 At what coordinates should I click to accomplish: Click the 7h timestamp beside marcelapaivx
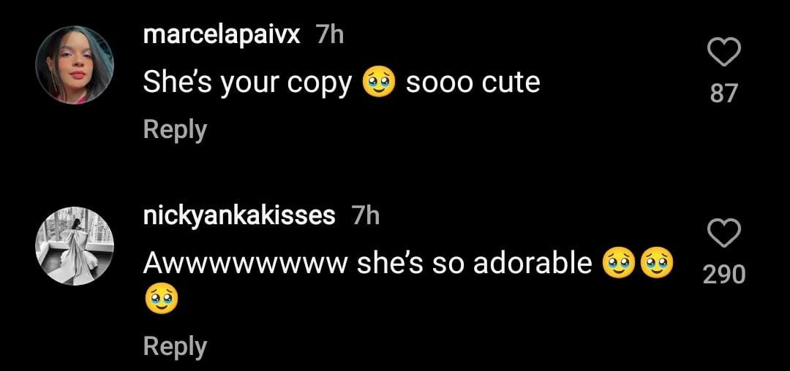[x=329, y=34]
